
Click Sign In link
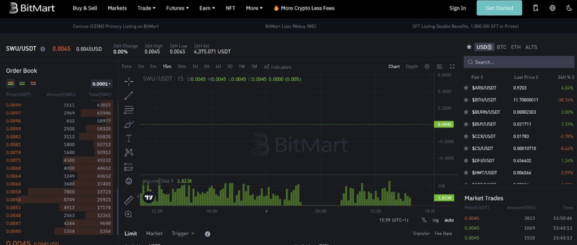coord(458,8)
